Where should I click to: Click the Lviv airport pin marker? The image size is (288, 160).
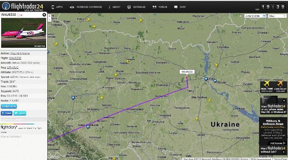pos(73,98)
